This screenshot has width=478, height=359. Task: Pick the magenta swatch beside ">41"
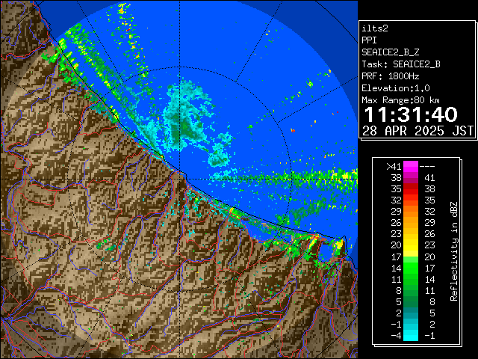(411, 166)
